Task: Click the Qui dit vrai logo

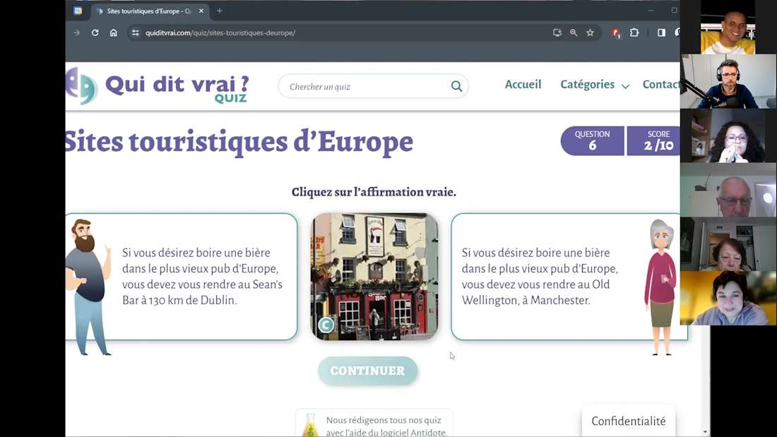Action: [x=157, y=86]
